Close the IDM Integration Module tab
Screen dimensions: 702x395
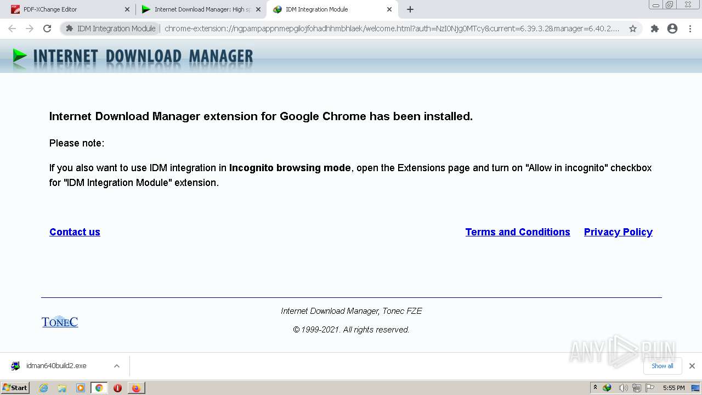(389, 9)
